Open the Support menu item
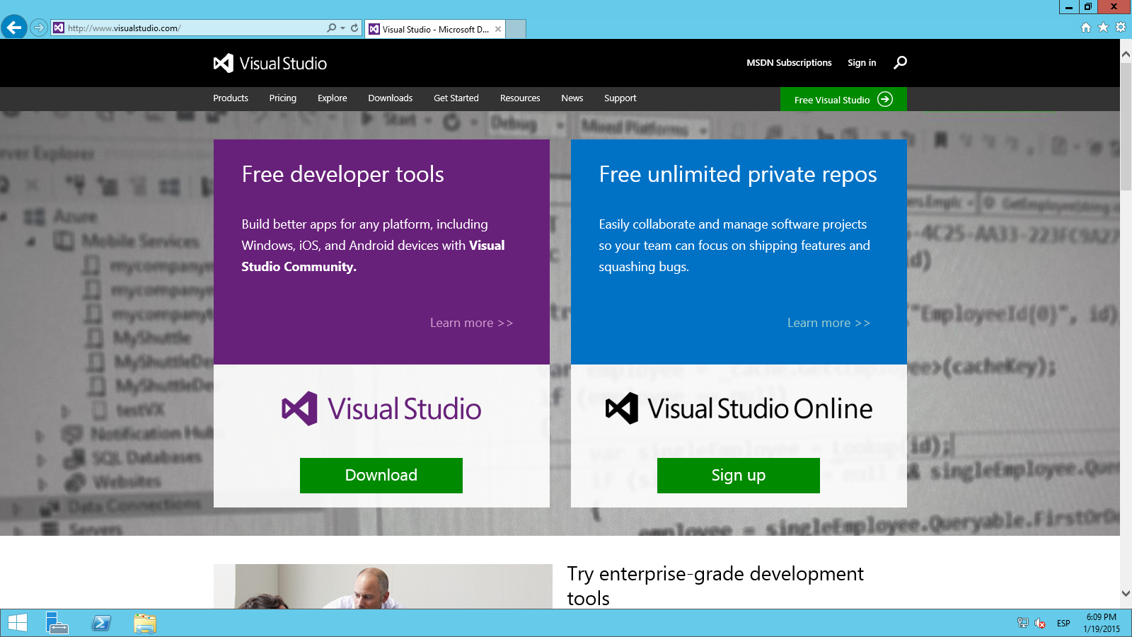Image resolution: width=1132 pixels, height=637 pixels. tap(620, 98)
